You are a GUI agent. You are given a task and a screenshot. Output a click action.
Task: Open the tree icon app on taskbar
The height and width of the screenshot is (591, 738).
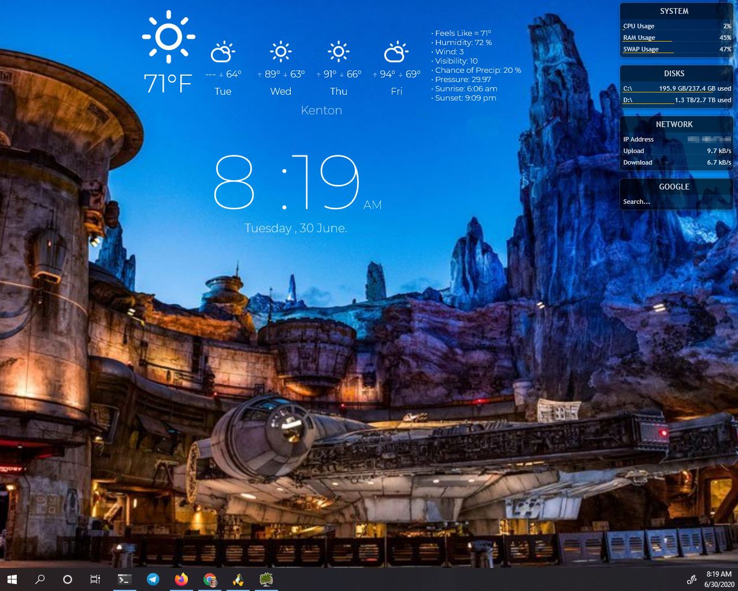[266, 579]
